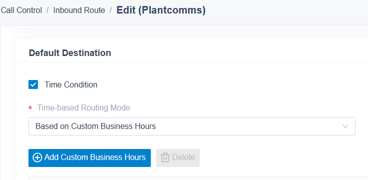Open Inbound Route breadcrumb item
Image resolution: width=368 pixels, height=180 pixels.
pos(79,10)
